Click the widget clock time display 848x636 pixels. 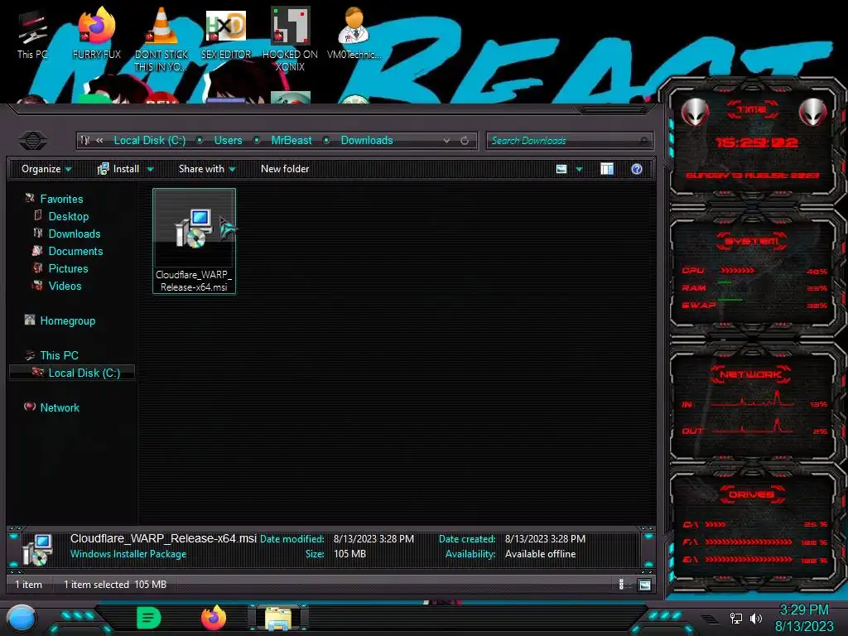point(755,142)
